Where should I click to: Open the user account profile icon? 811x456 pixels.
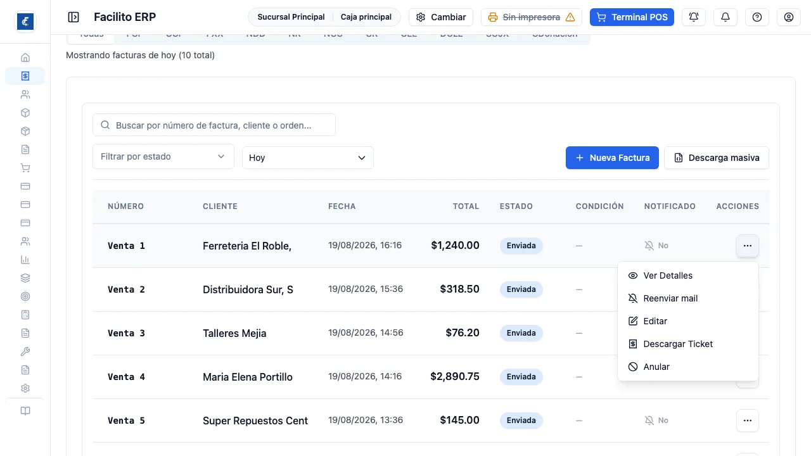tap(789, 17)
